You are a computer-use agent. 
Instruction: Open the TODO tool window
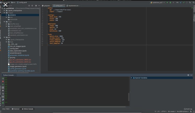click(6, 109)
